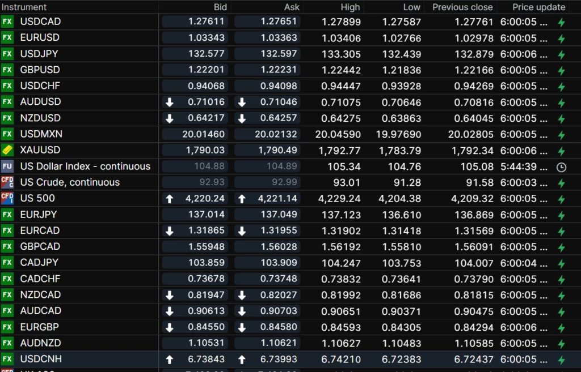The height and width of the screenshot is (372, 581).
Task: Click the gold bar icon for XAUUSD
Action: [x=7, y=150]
